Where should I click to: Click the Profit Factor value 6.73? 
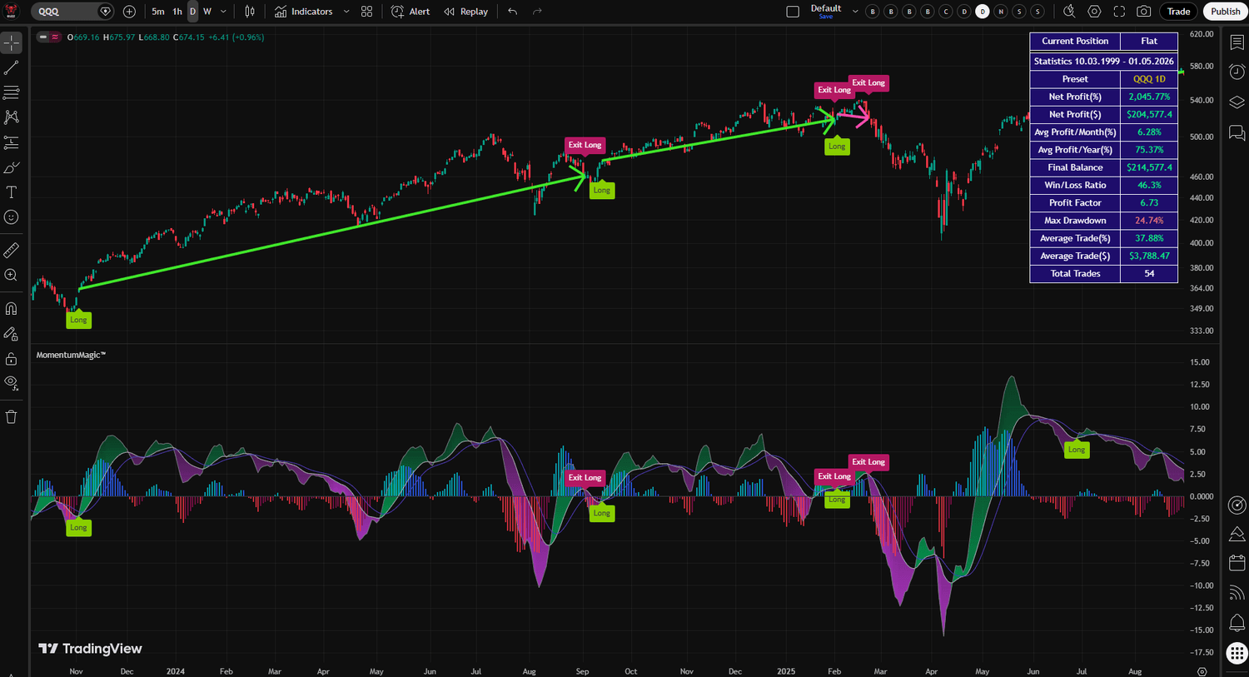pos(1149,202)
